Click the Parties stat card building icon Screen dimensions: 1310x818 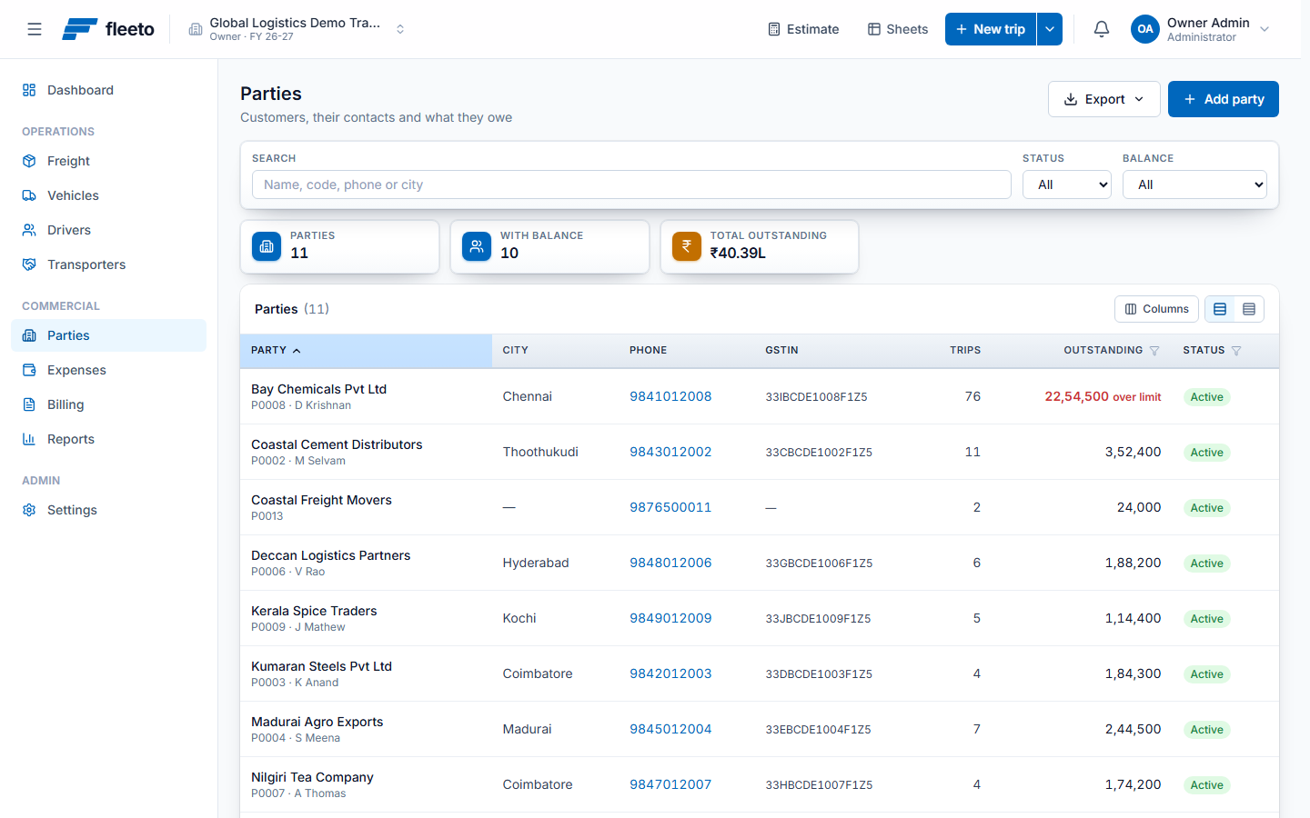pos(267,246)
